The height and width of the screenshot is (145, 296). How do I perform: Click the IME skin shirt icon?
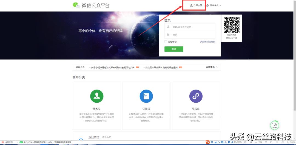coord(229,142)
